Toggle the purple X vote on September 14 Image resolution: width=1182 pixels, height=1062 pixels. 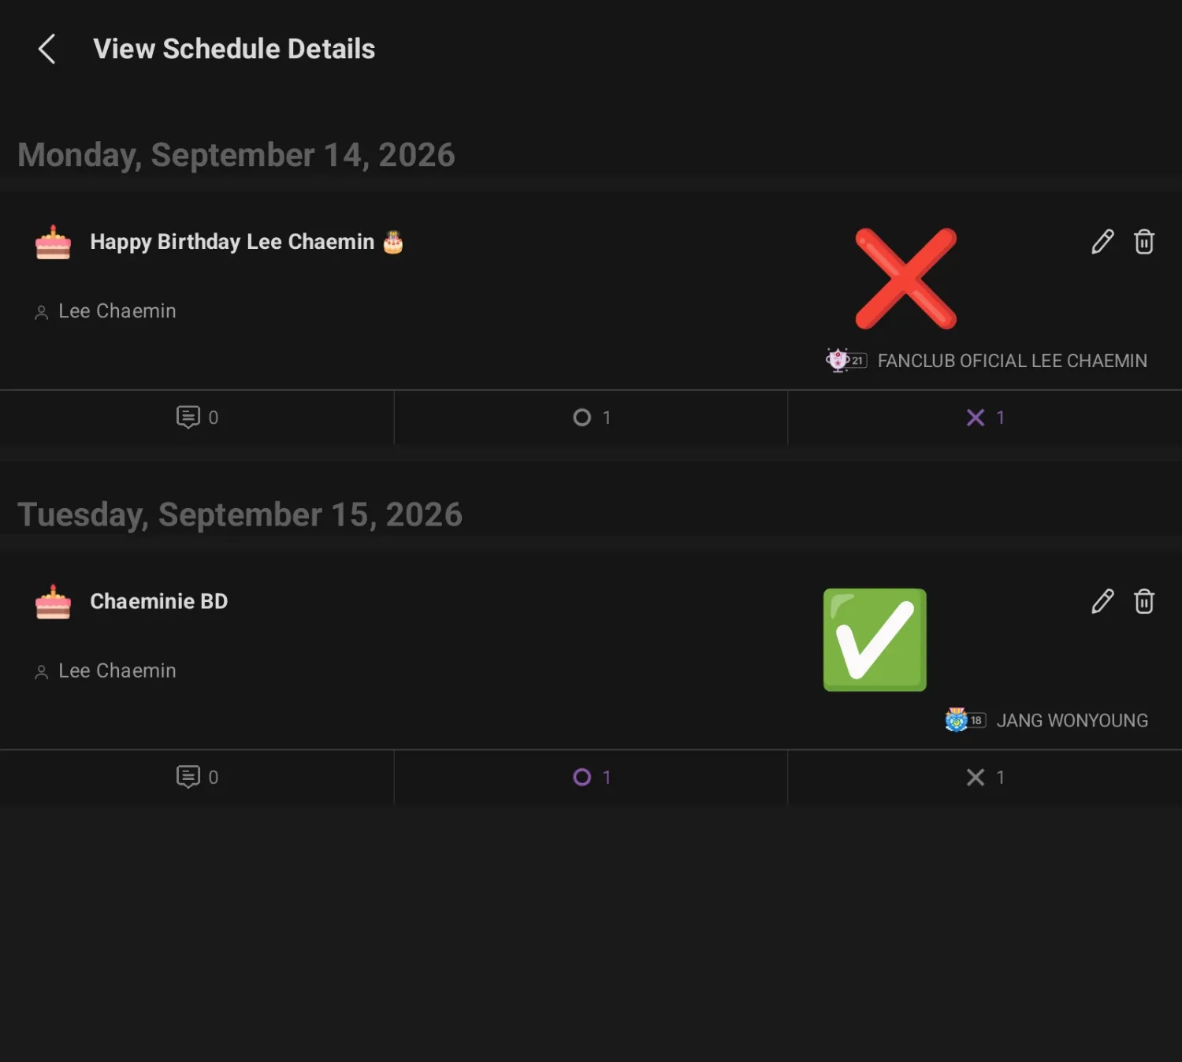point(985,418)
